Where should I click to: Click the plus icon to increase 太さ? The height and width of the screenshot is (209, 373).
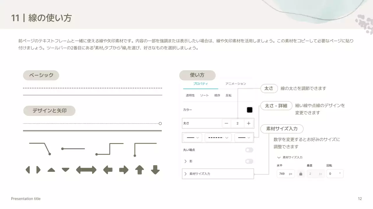point(249,123)
